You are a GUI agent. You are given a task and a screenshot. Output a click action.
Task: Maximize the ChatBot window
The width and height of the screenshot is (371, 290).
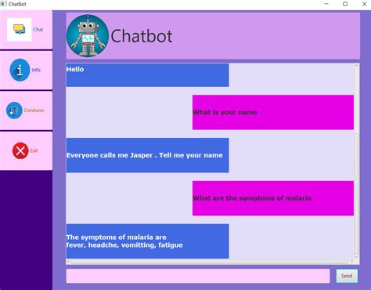(x=345, y=4)
